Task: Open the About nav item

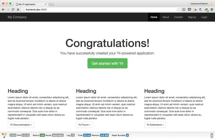Action: pos(166,17)
